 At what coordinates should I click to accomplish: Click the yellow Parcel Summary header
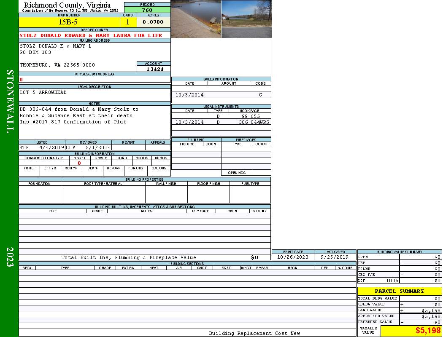click(399, 291)
